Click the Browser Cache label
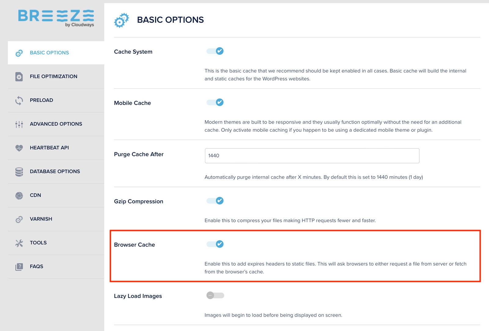This screenshot has height=331, width=489. pos(134,245)
